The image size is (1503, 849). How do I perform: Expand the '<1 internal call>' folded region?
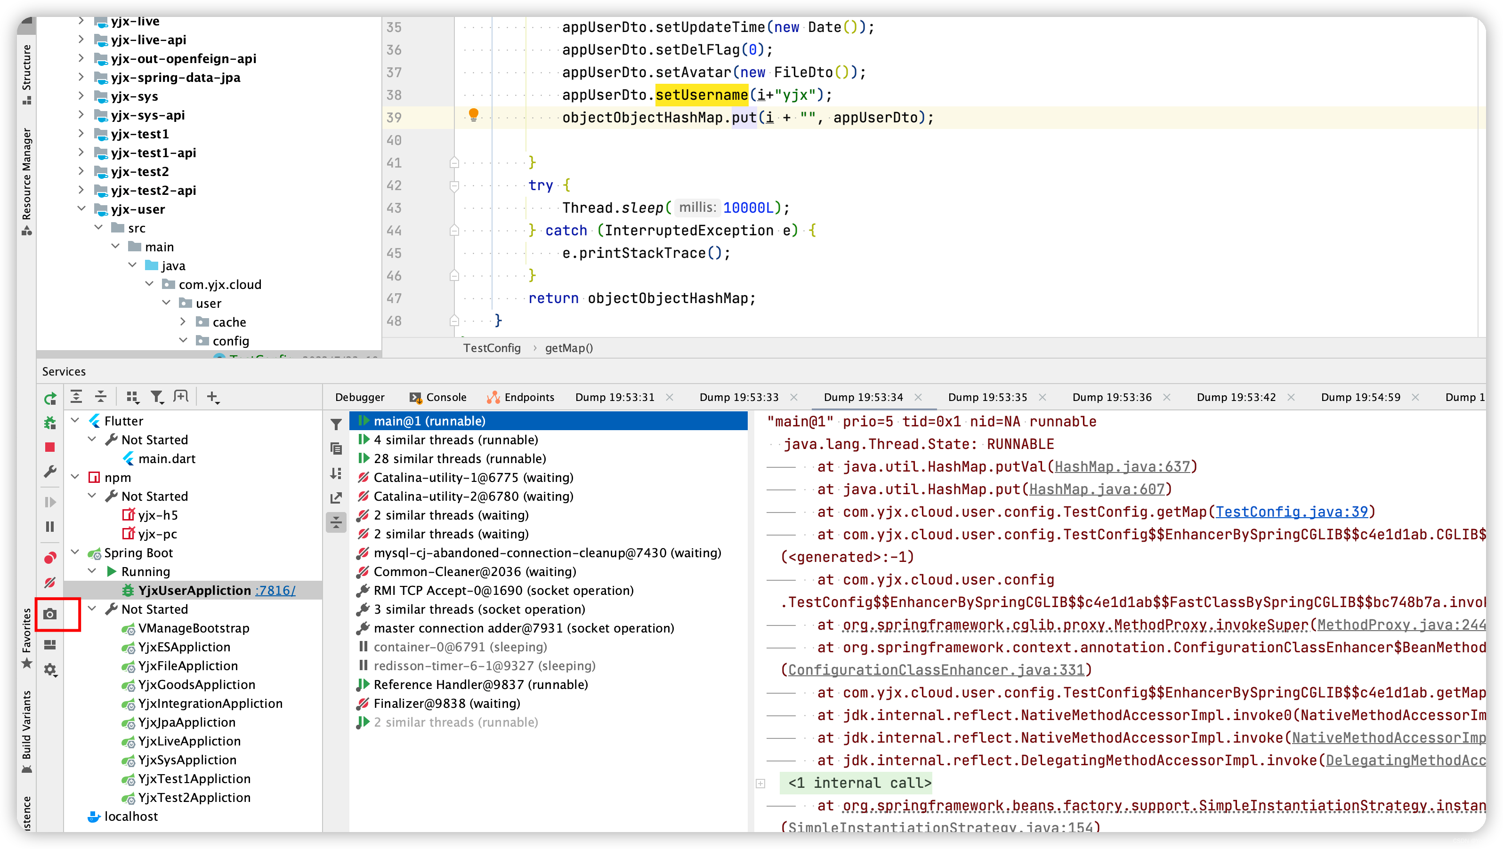760,783
